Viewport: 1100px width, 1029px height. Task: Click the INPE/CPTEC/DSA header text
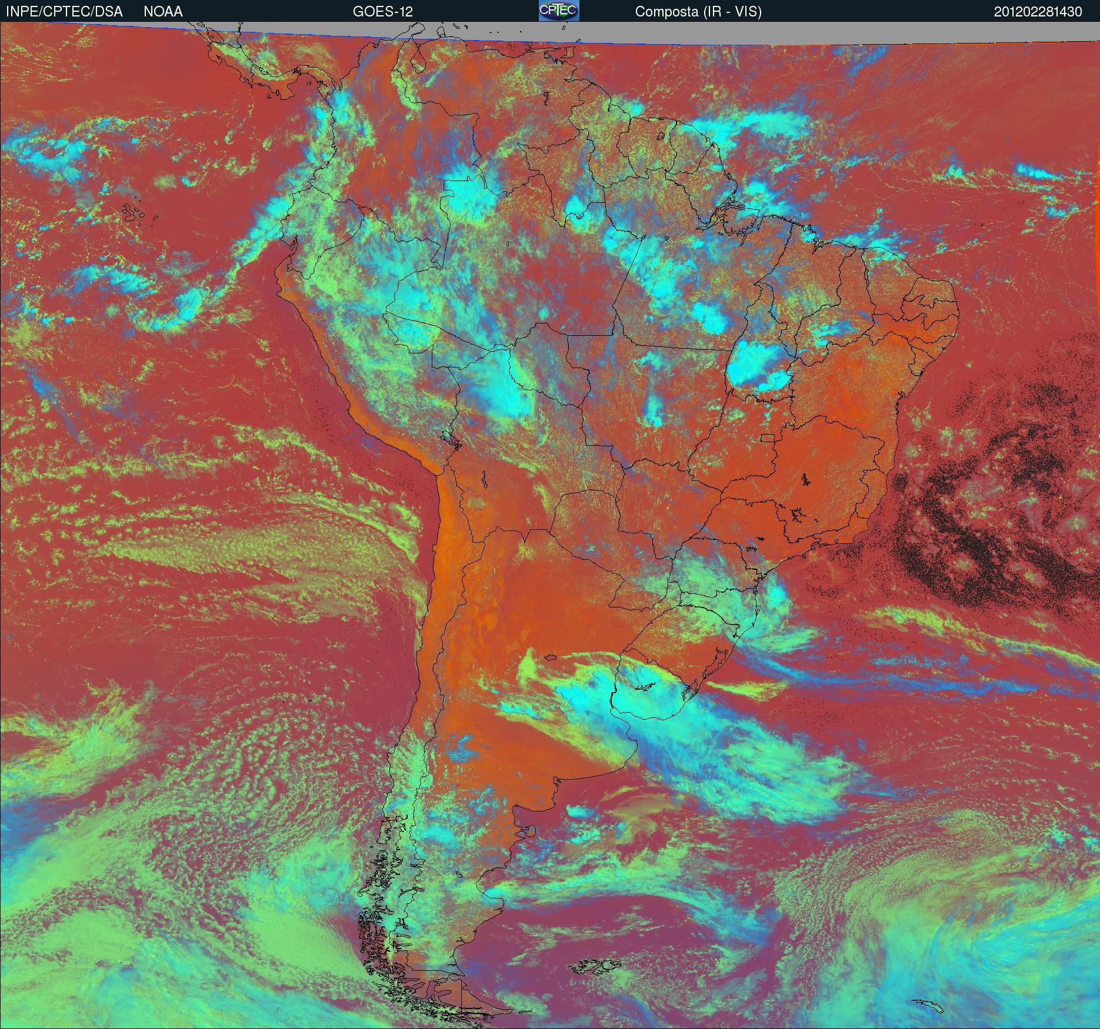pos(64,11)
